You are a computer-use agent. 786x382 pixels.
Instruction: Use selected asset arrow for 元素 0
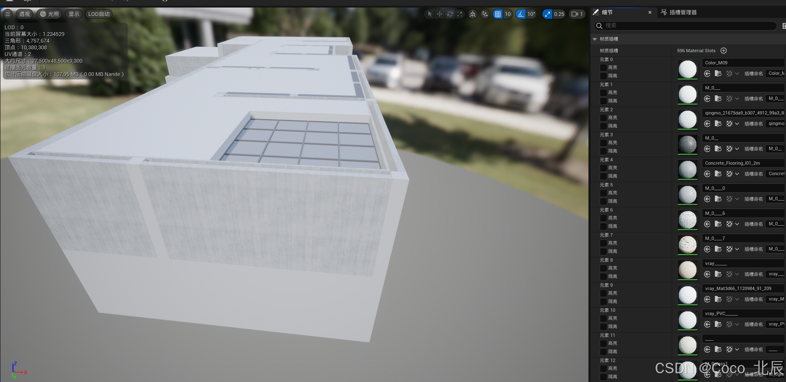tap(707, 74)
